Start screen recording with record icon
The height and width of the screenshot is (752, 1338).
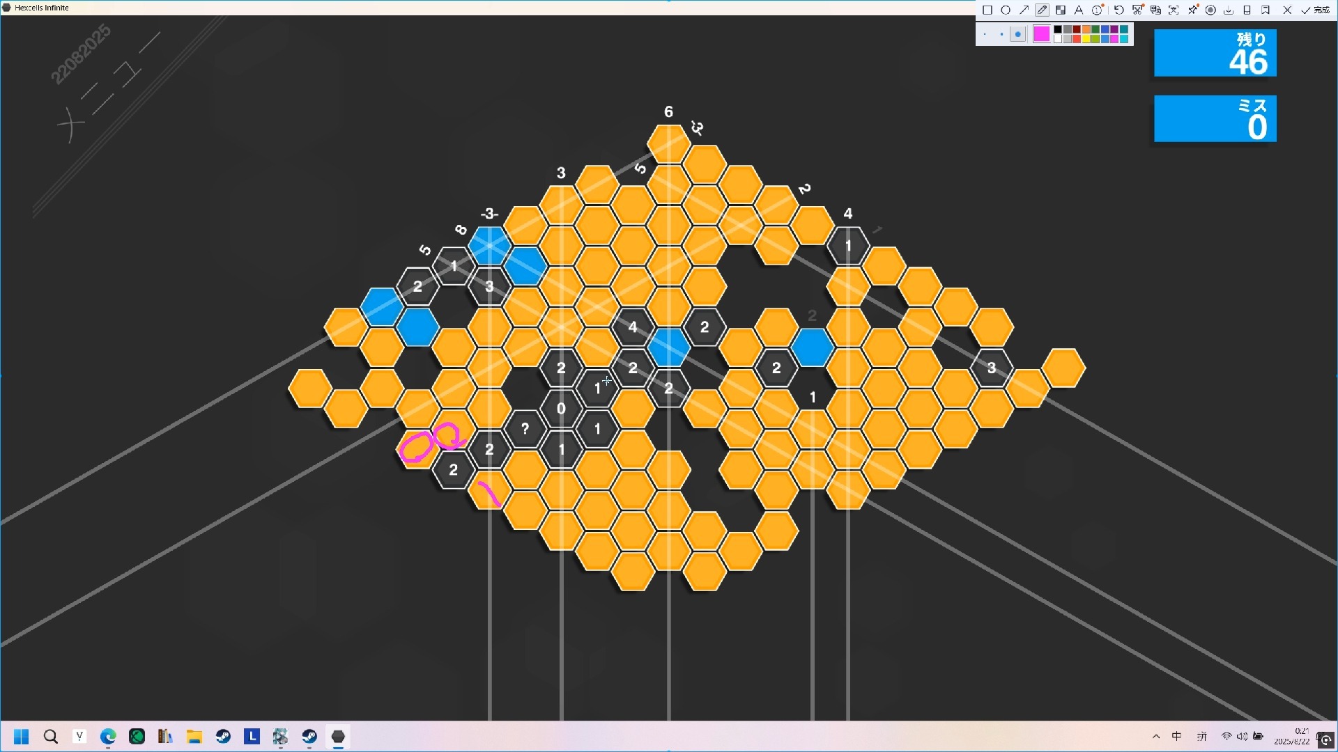coord(1210,10)
